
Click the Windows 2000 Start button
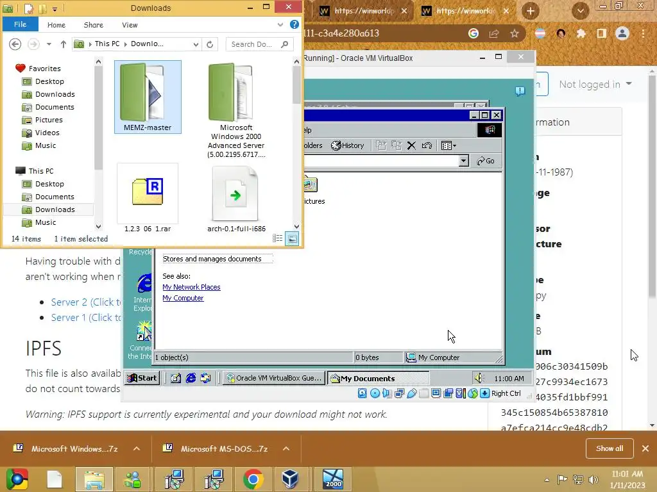click(142, 378)
